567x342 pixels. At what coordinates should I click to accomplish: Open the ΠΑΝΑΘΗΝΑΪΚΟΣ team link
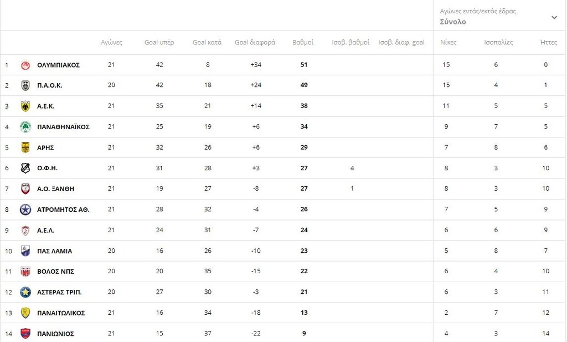point(63,127)
